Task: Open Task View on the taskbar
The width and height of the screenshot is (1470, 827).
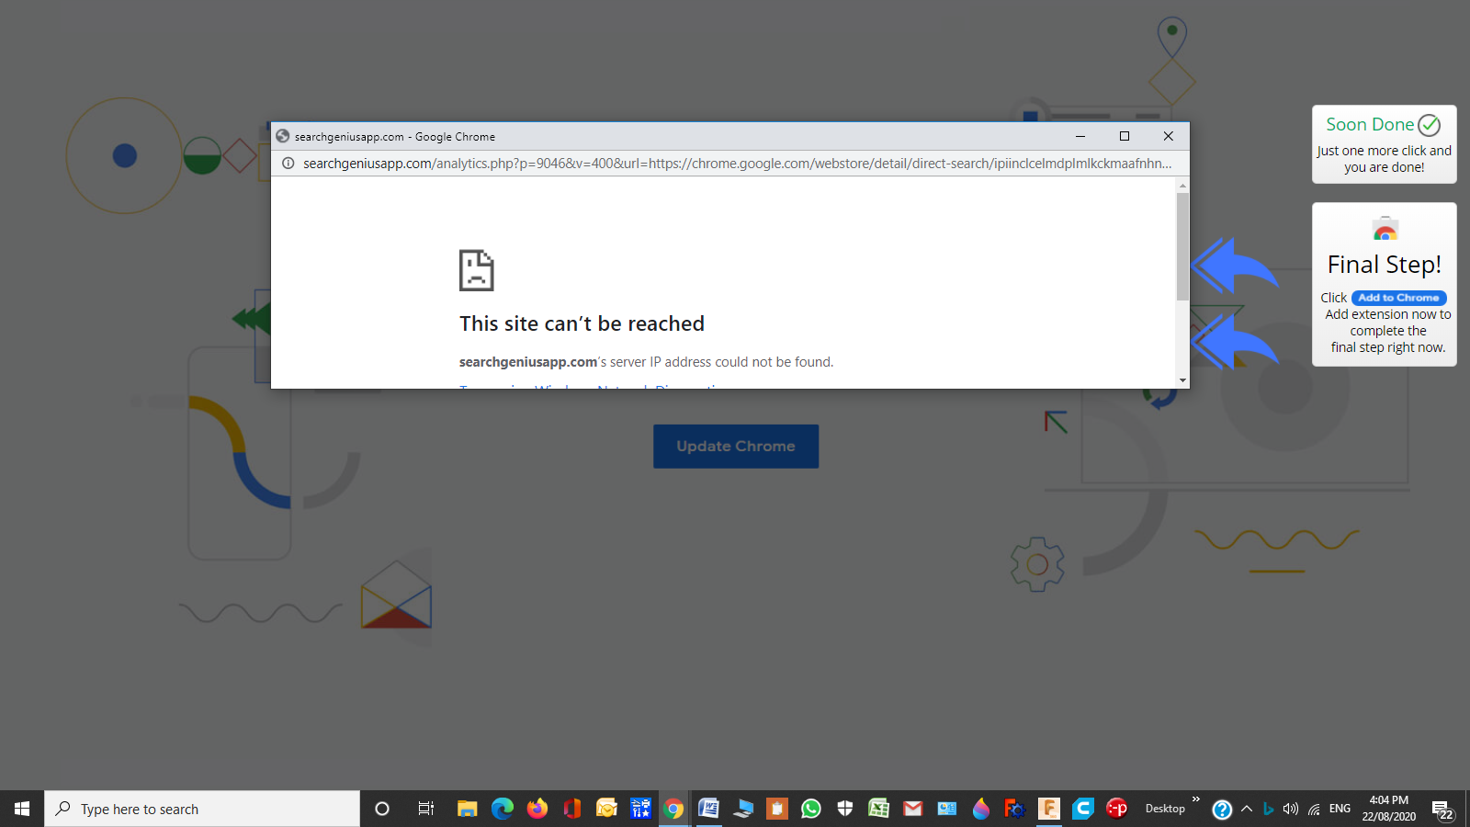Action: [x=425, y=809]
